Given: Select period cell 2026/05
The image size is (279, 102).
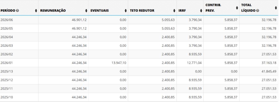Looking at the screenshot, I should tap(7, 29).
